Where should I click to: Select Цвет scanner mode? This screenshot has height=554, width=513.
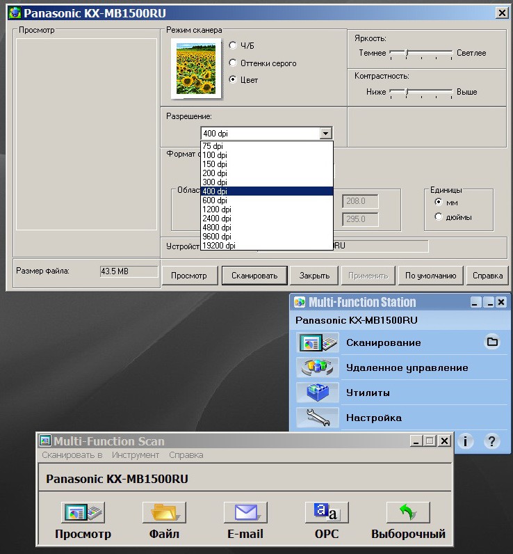pos(232,79)
